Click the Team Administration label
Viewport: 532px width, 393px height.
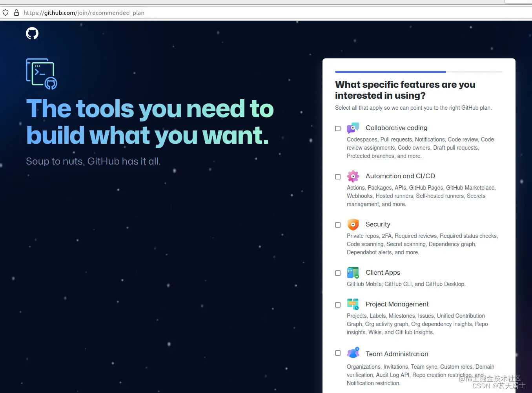coord(397,354)
